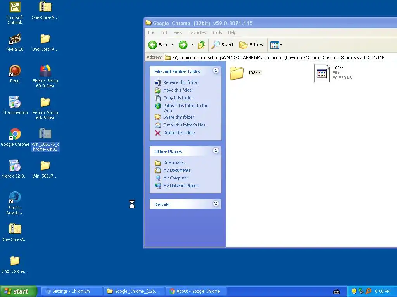
Task: Click Publish this folder to the Web
Action: coord(181,108)
